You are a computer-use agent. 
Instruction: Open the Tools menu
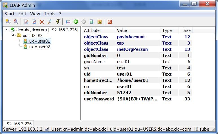(x=50, y=14)
